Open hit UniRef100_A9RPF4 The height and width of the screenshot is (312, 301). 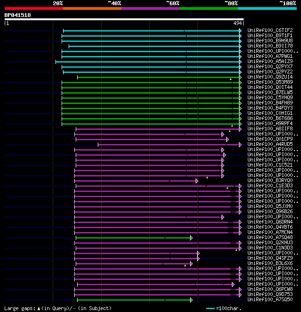point(270,123)
